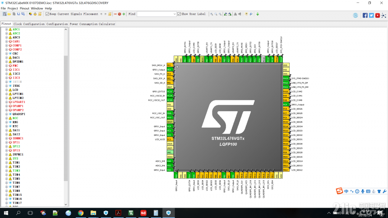Expand the QUADSPI tree node
The width and height of the screenshot is (388, 218).
pos(6,114)
